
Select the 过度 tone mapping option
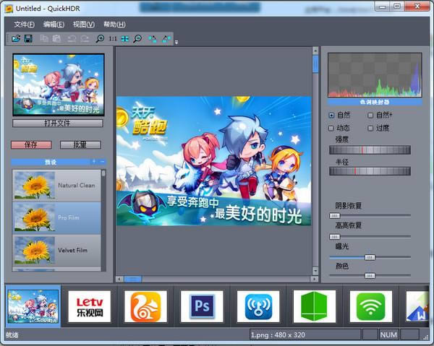click(x=378, y=128)
